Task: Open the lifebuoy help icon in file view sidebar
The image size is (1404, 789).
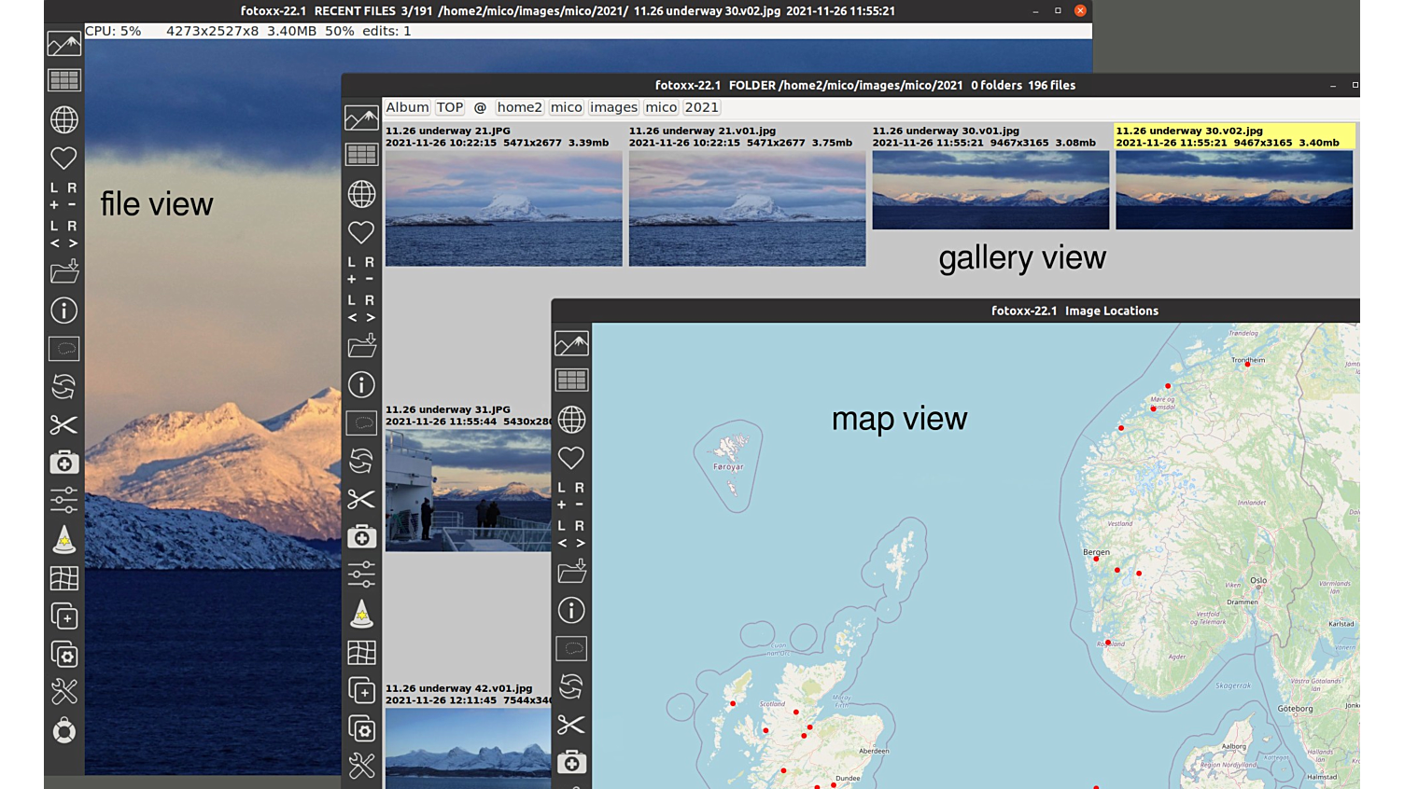Action: point(63,730)
